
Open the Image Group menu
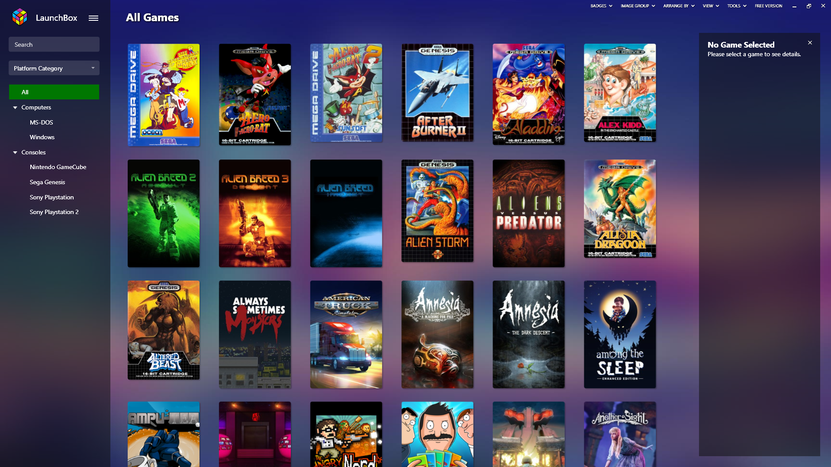coord(636,6)
